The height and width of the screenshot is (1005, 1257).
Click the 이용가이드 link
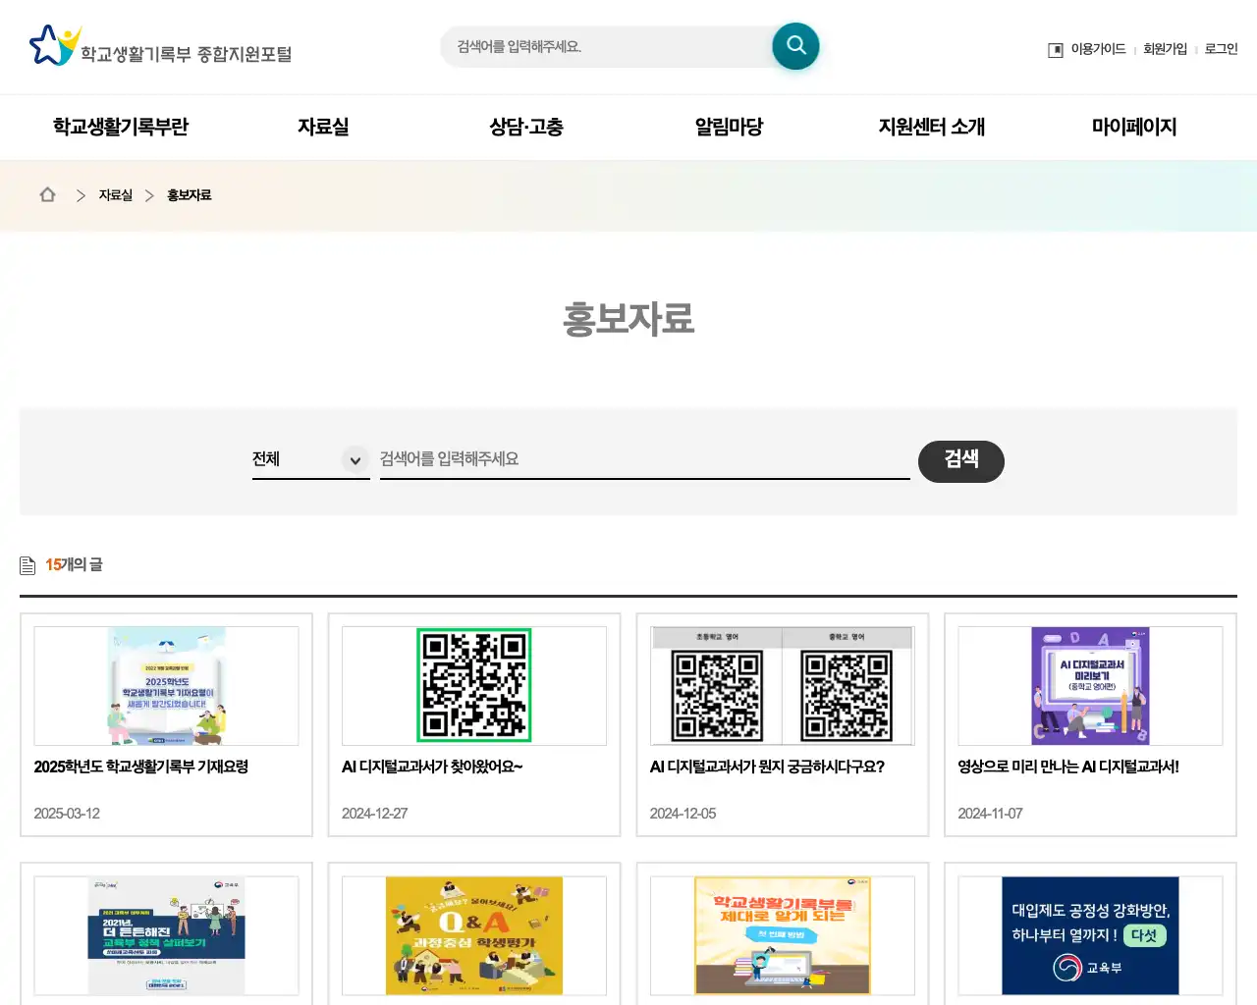1098,49
